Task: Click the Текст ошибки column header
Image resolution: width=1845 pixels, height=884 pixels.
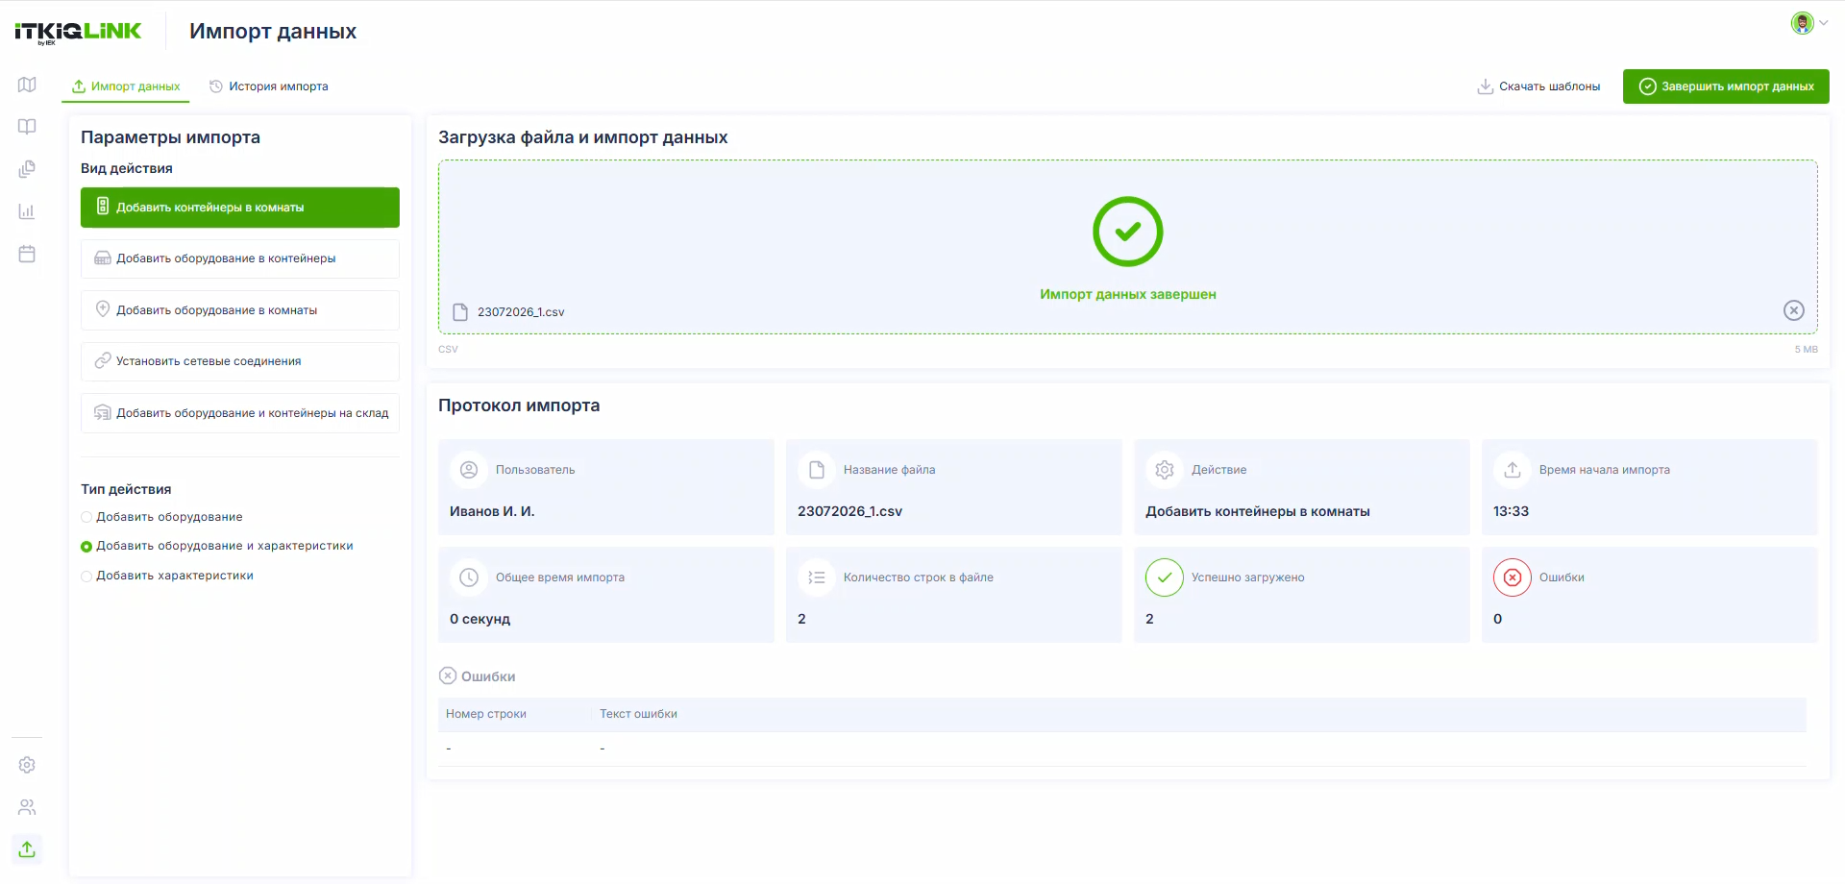Action: 638,714
